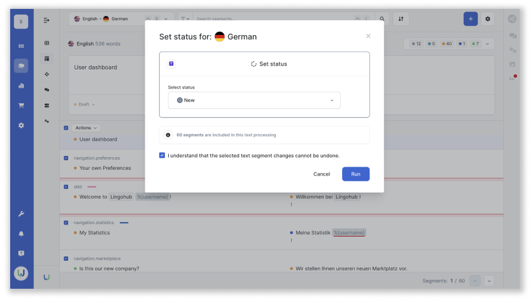Open the Select status dropdown showing New
The image size is (530, 299).
coord(254,101)
